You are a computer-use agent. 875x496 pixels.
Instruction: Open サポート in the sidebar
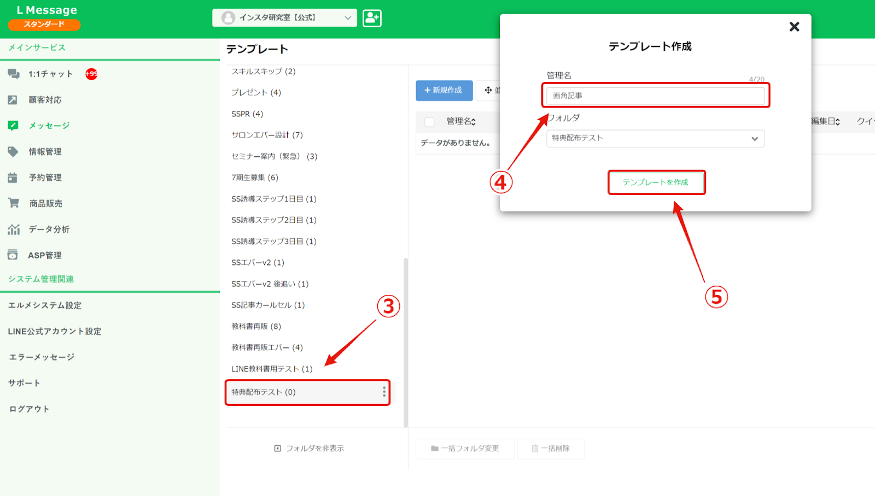click(x=25, y=383)
